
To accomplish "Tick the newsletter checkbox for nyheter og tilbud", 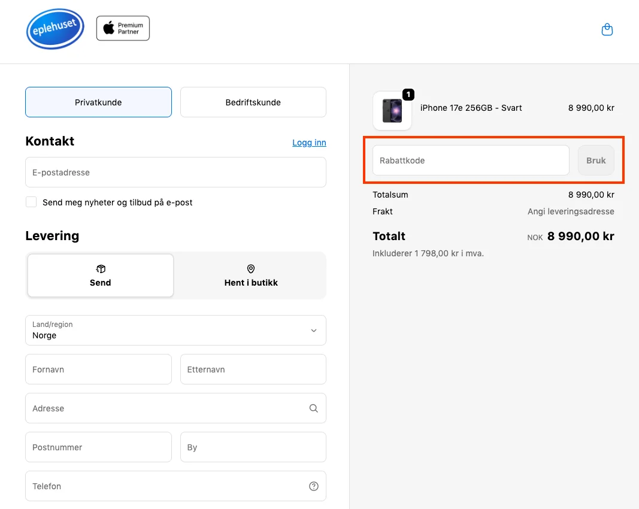I will point(31,202).
